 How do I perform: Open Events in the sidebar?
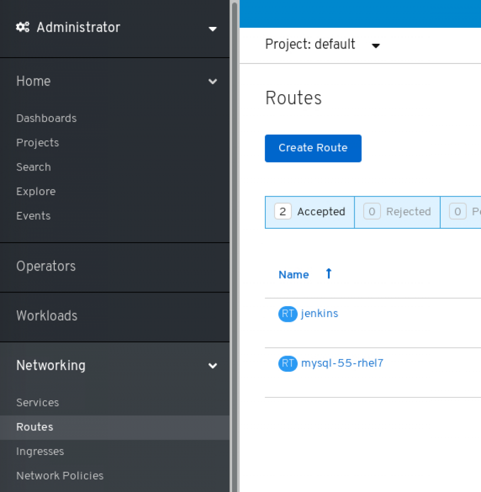click(x=34, y=216)
